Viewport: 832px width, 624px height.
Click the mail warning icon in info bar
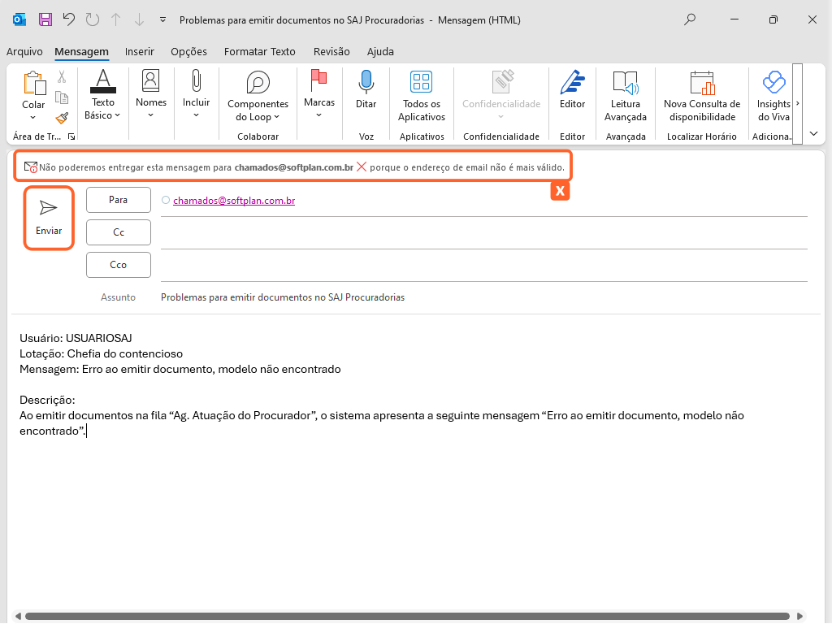coord(31,167)
